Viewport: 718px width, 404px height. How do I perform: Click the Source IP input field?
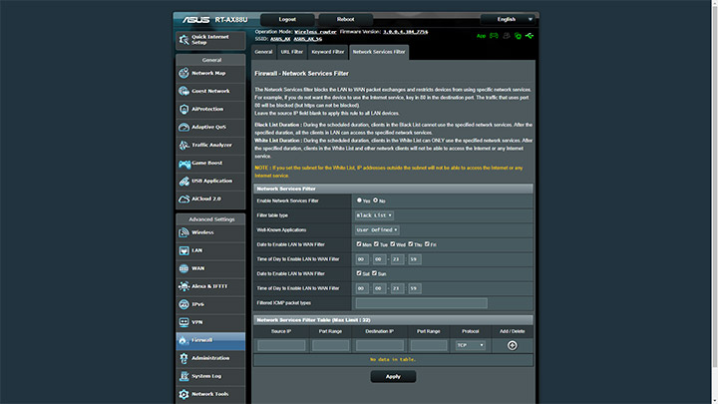pyautogui.click(x=281, y=345)
